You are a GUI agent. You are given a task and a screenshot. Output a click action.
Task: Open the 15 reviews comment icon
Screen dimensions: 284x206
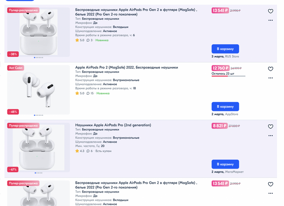(x=88, y=93)
